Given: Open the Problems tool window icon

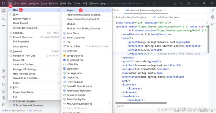Looking at the screenshot, I should point(3,98).
